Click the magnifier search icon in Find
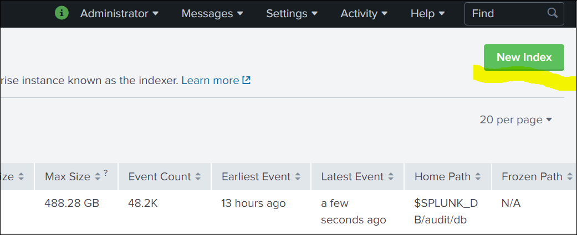The width and height of the screenshot is (577, 235). (x=552, y=13)
